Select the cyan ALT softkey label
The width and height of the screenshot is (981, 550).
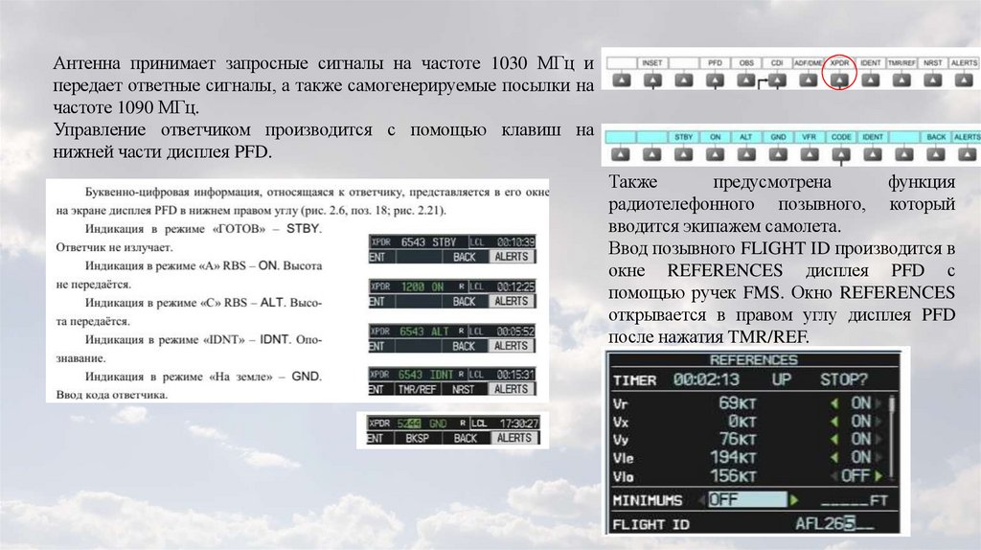[x=745, y=136]
